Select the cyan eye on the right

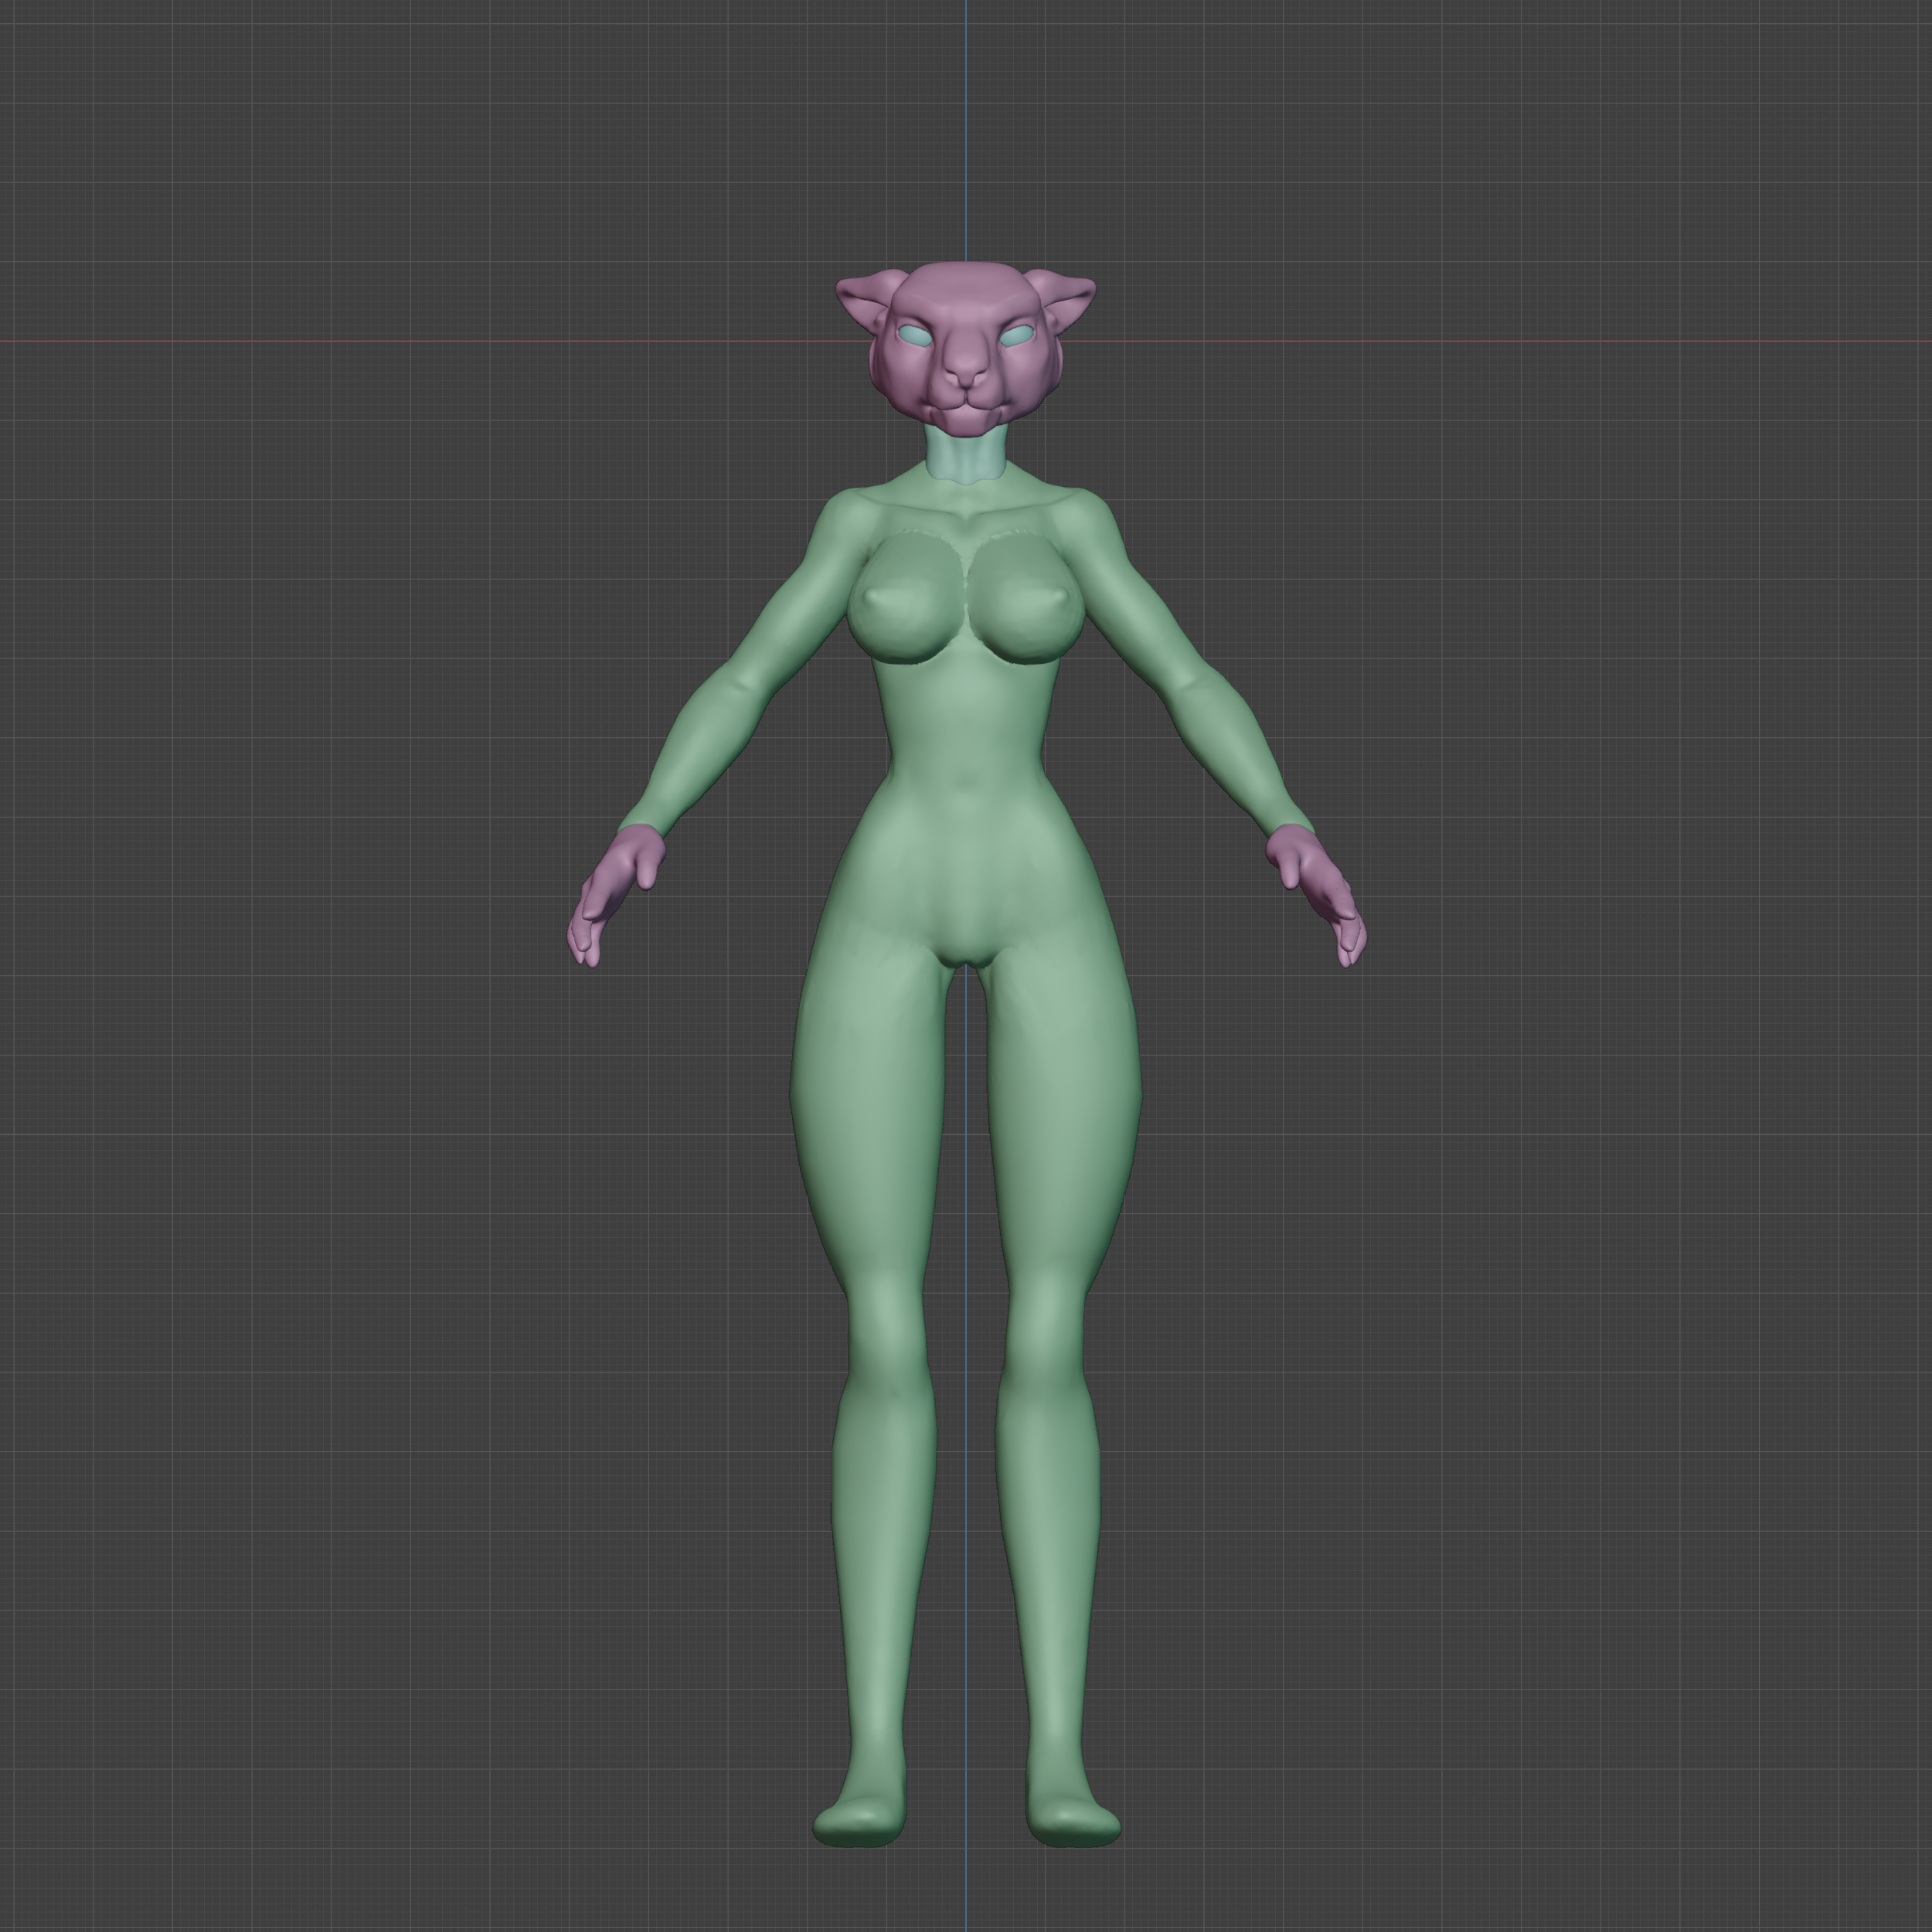pyautogui.click(x=1016, y=336)
